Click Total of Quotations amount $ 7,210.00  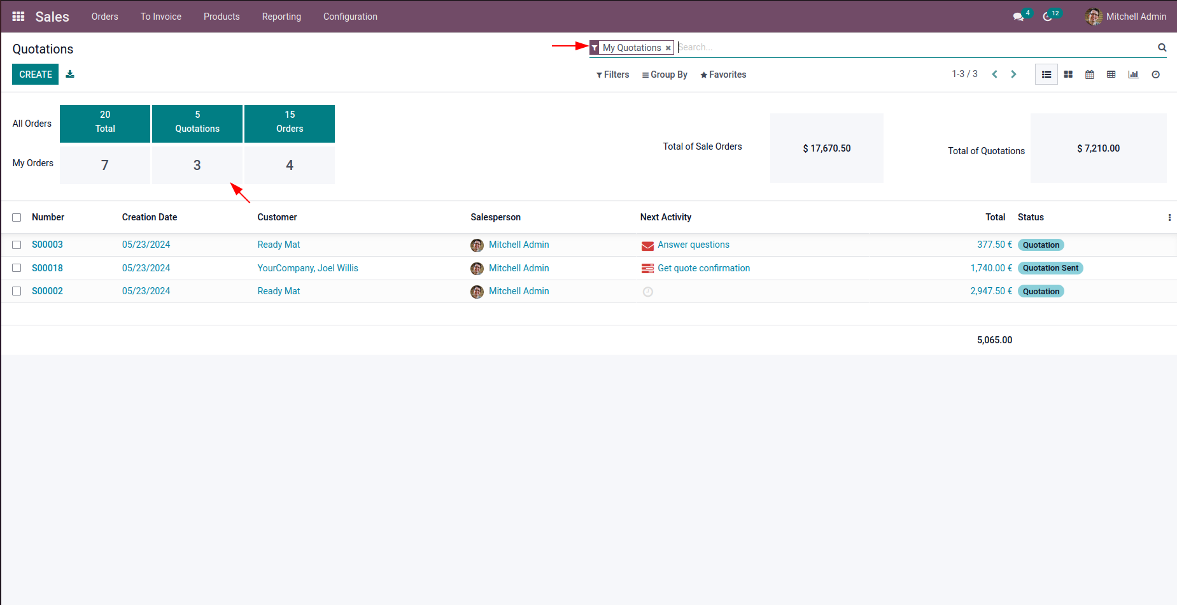coord(1099,148)
